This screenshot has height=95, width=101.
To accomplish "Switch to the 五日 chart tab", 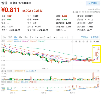I will pos(10,37).
